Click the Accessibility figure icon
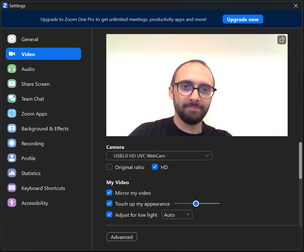Viewport: 304px width, 252px height. tap(12, 203)
